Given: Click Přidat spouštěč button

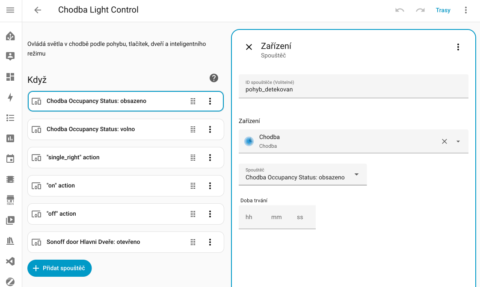Looking at the screenshot, I should [59, 268].
